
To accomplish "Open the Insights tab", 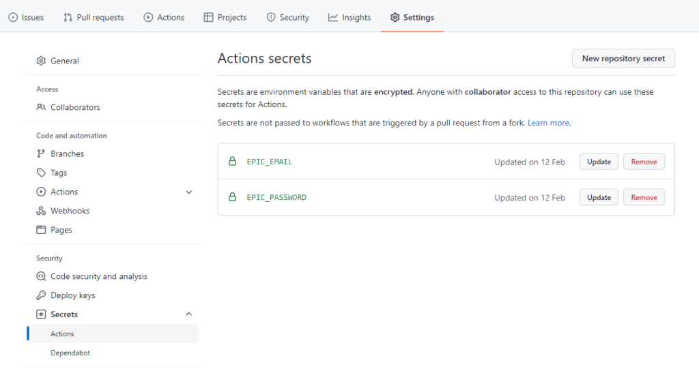I will 349,17.
